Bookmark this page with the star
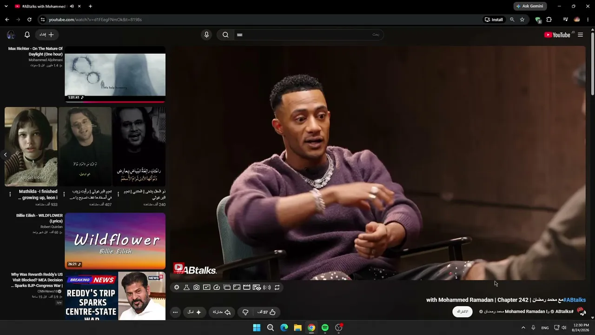Screen dimensions: 595x335 tap(522, 20)
